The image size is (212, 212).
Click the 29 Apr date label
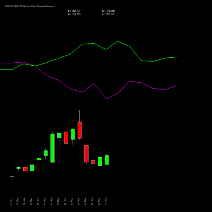pos(11,202)
